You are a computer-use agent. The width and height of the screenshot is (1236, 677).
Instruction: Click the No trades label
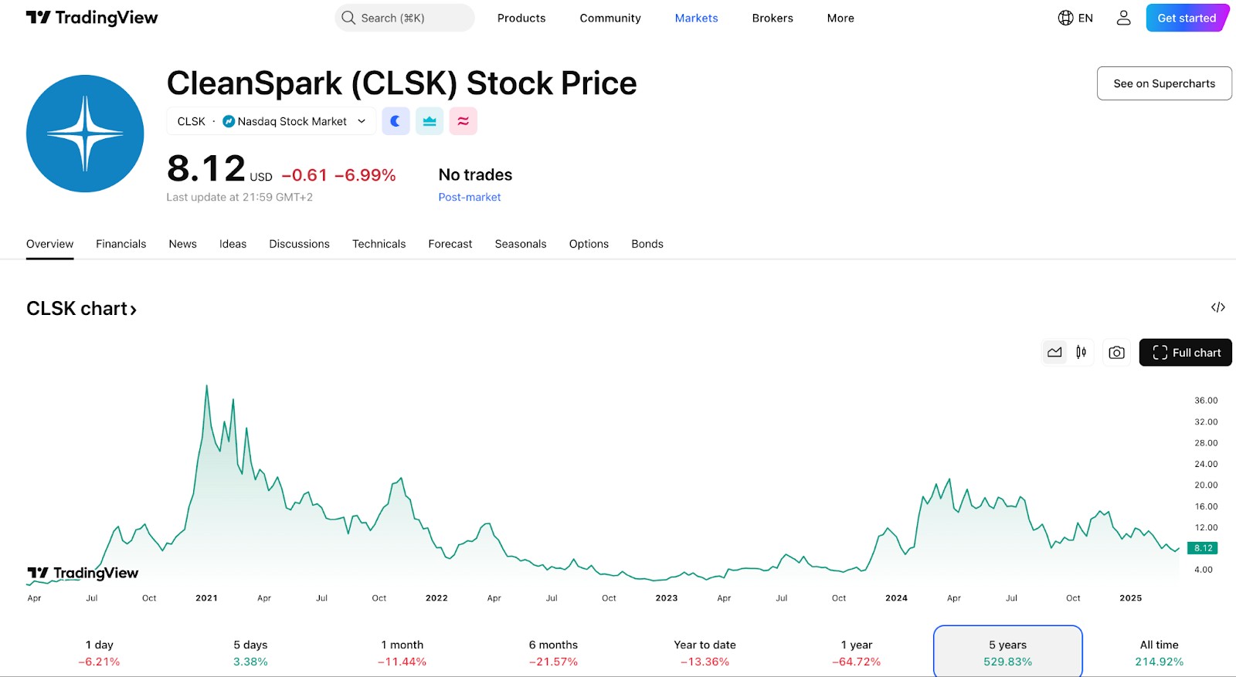[475, 174]
